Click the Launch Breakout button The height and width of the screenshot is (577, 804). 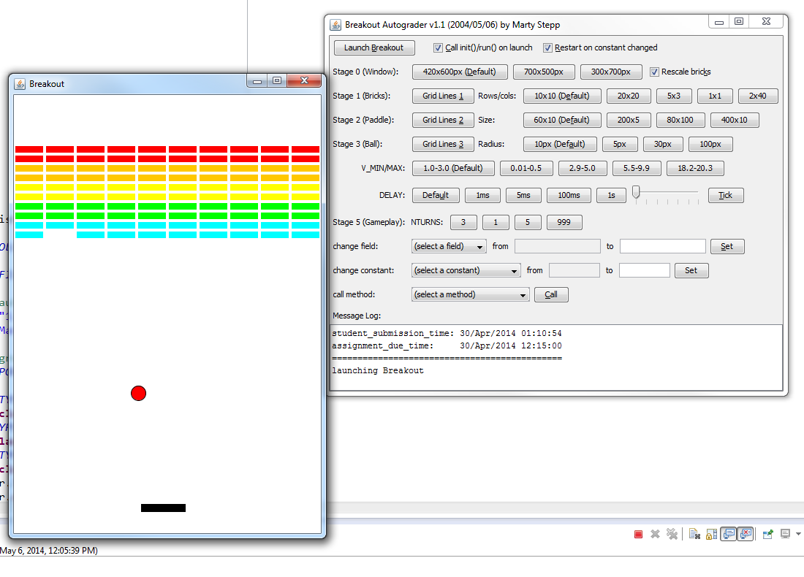[374, 48]
